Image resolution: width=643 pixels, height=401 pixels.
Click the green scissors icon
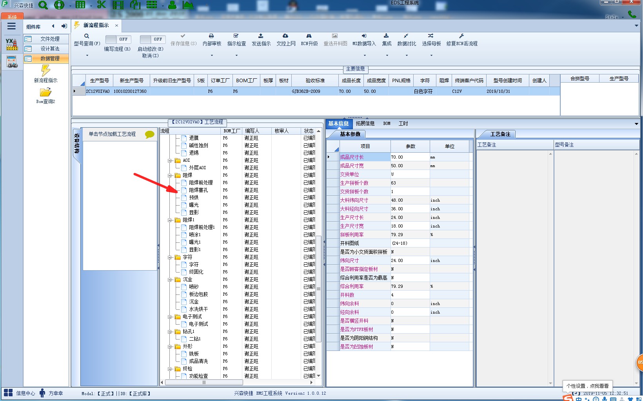point(102,5)
